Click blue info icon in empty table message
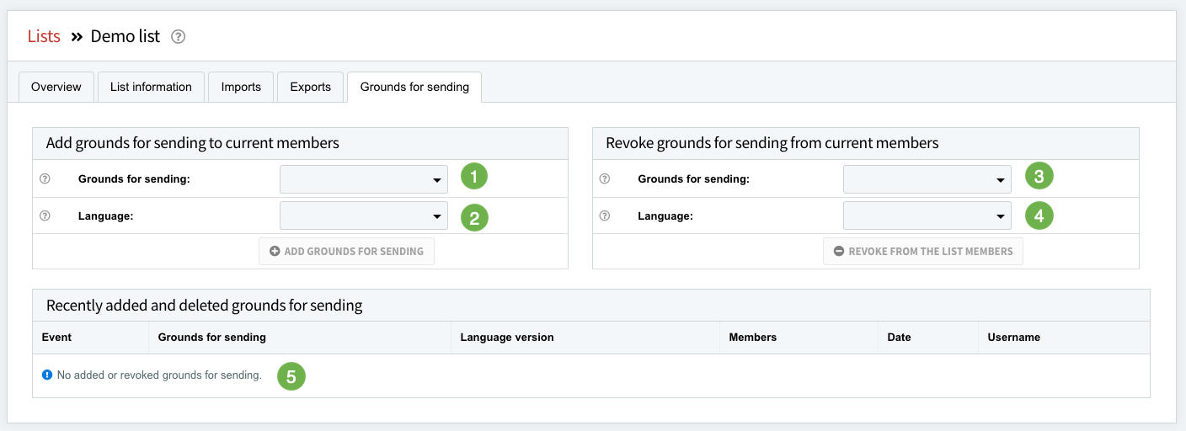 [47, 375]
